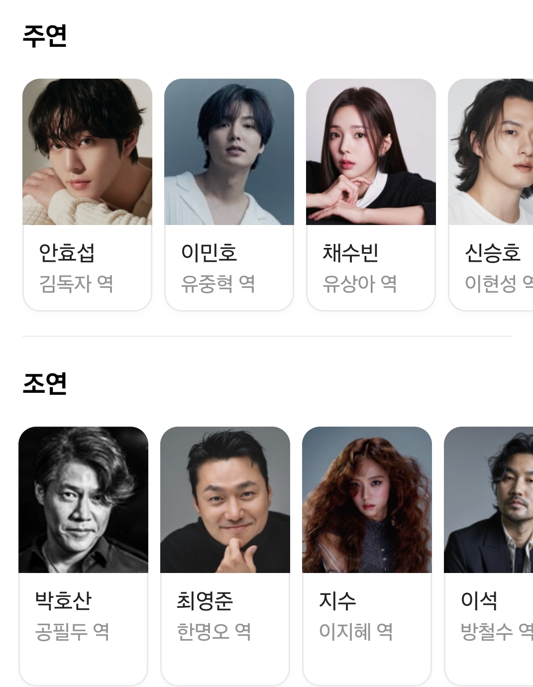
Task: Select the actor name 신승호
Action: 493,253
